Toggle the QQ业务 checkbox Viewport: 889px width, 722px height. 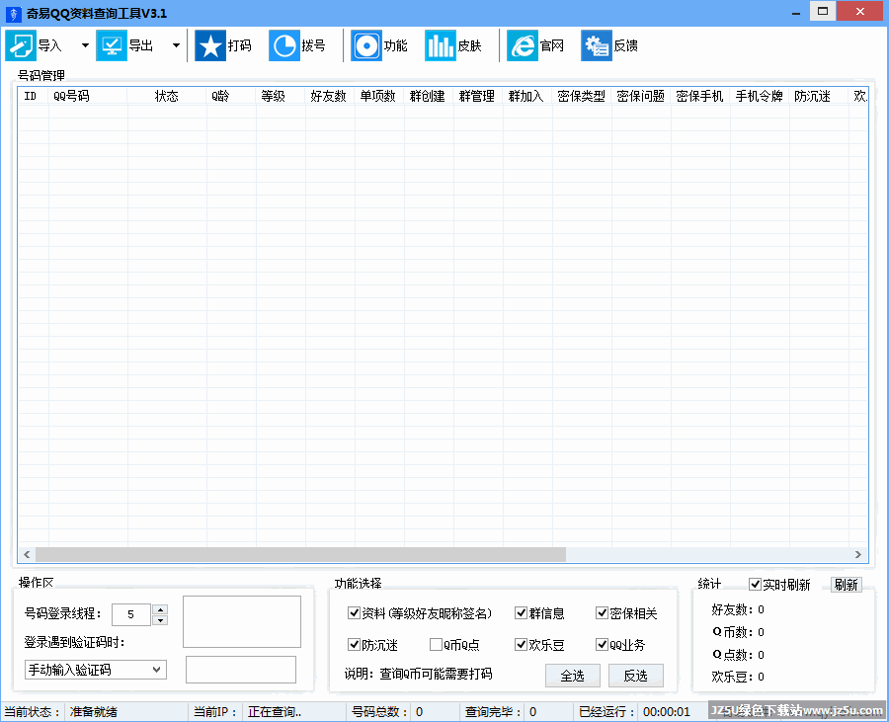pos(603,644)
